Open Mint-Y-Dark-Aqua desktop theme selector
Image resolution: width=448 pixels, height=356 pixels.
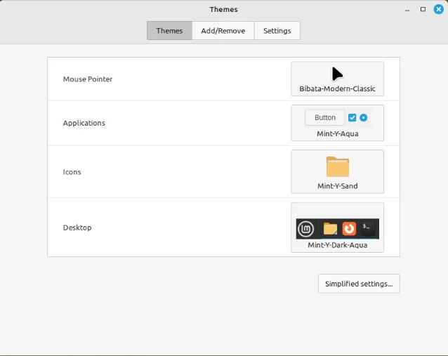tap(338, 228)
